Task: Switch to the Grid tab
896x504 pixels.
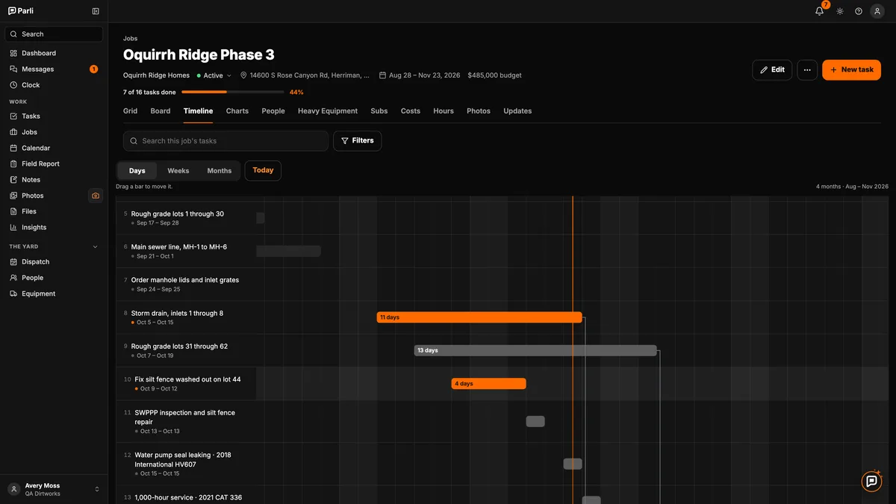Action: (x=131, y=111)
